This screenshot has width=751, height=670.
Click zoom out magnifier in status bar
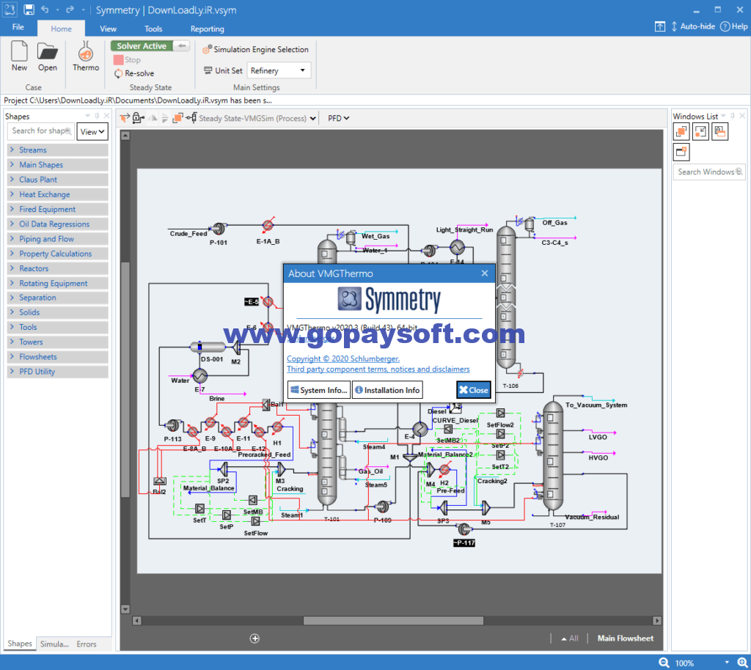pyautogui.click(x=664, y=663)
